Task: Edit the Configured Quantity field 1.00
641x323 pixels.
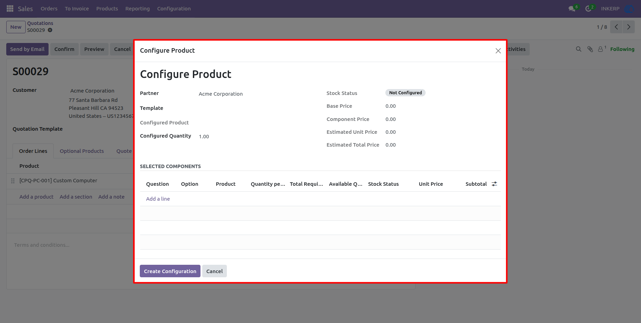Action: [x=257, y=137]
